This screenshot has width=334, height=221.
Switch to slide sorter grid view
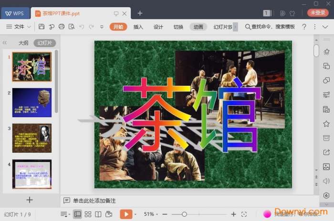pyautogui.click(x=88, y=214)
